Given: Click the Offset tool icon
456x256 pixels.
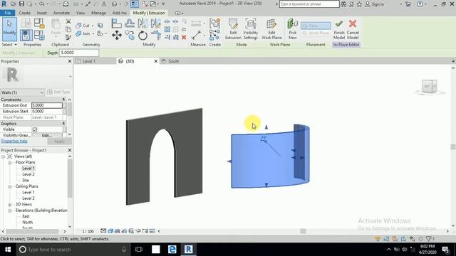Looking at the screenshot, I should 130,23.
